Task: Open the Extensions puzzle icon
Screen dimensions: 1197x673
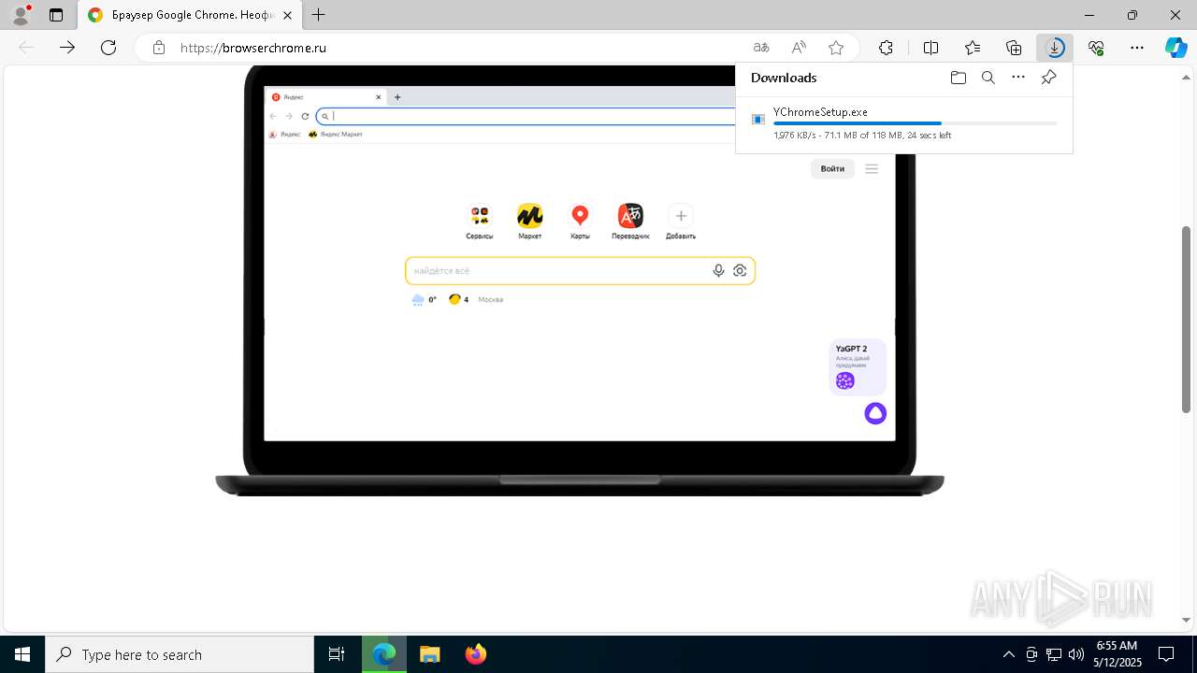Action: click(x=886, y=48)
